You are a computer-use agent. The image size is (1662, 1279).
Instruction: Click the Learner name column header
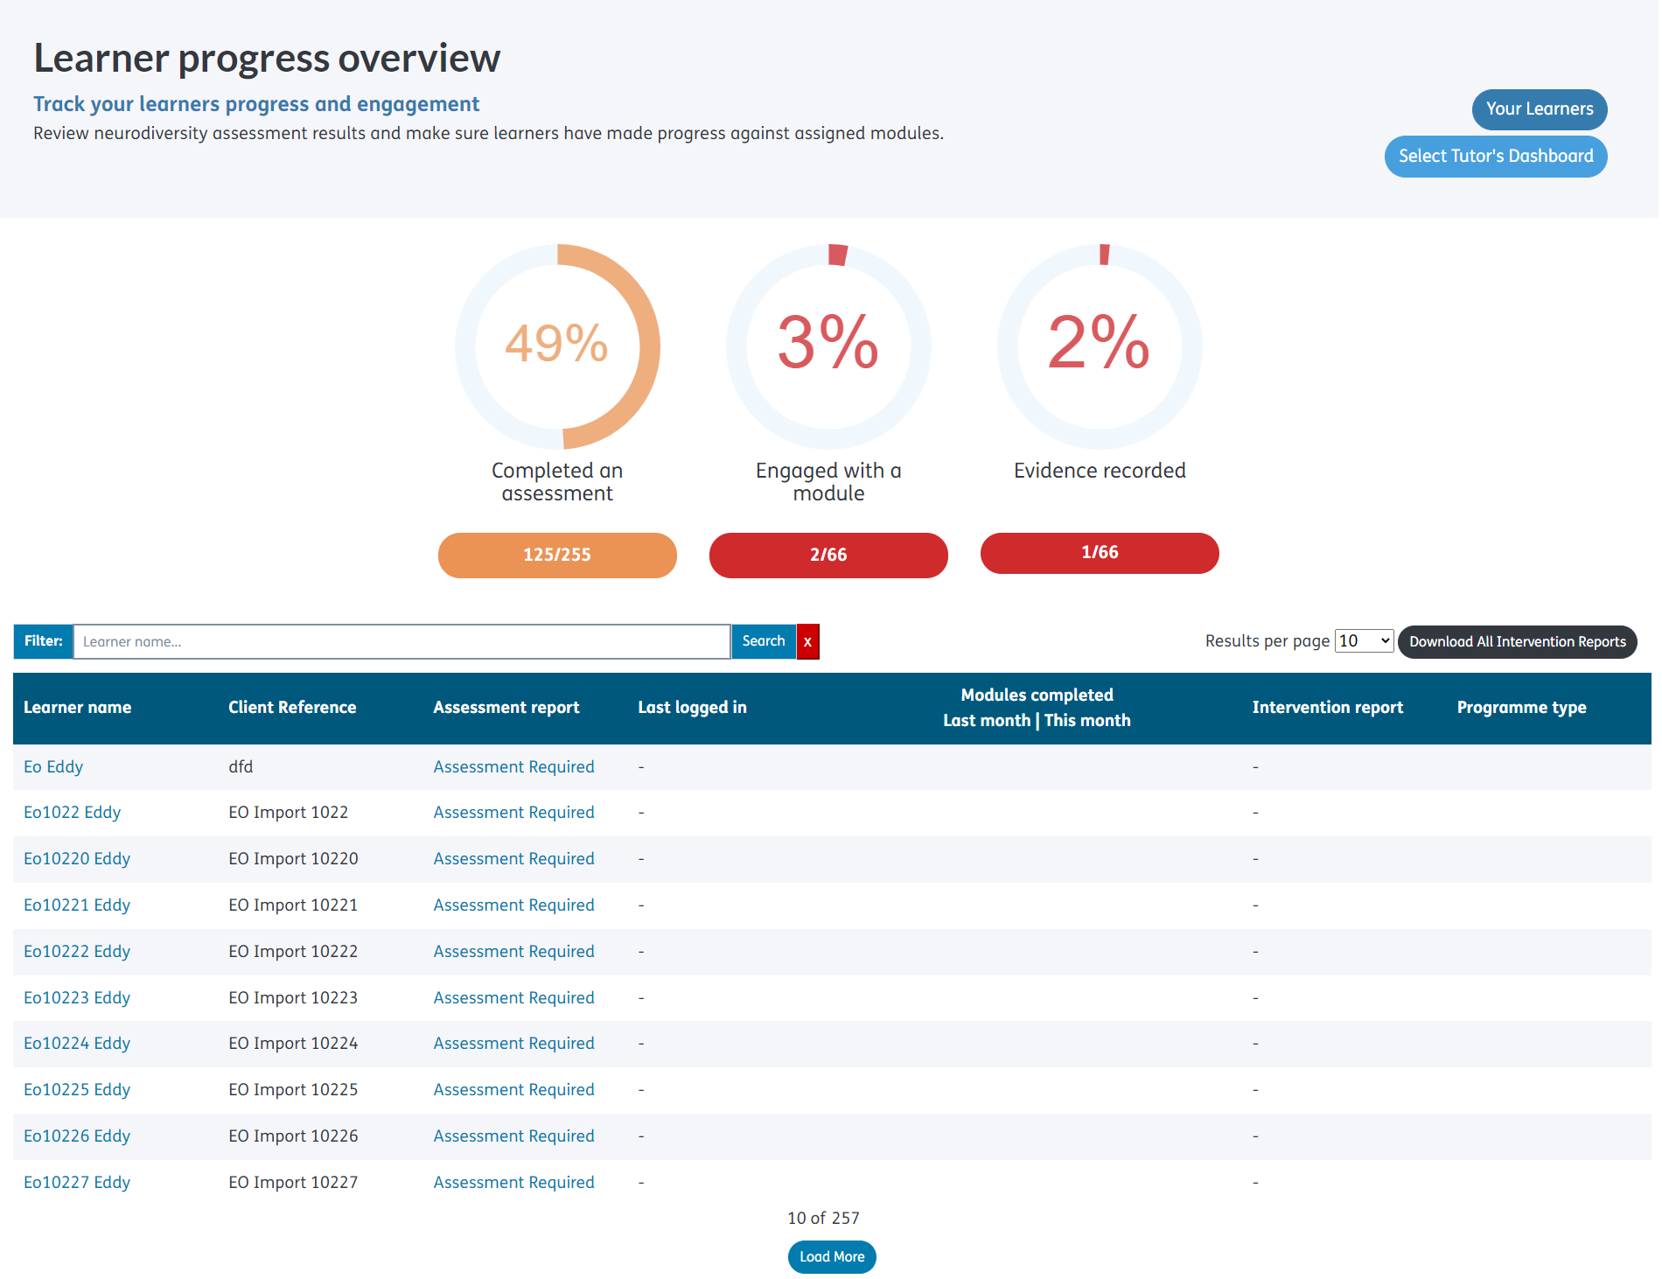point(77,708)
